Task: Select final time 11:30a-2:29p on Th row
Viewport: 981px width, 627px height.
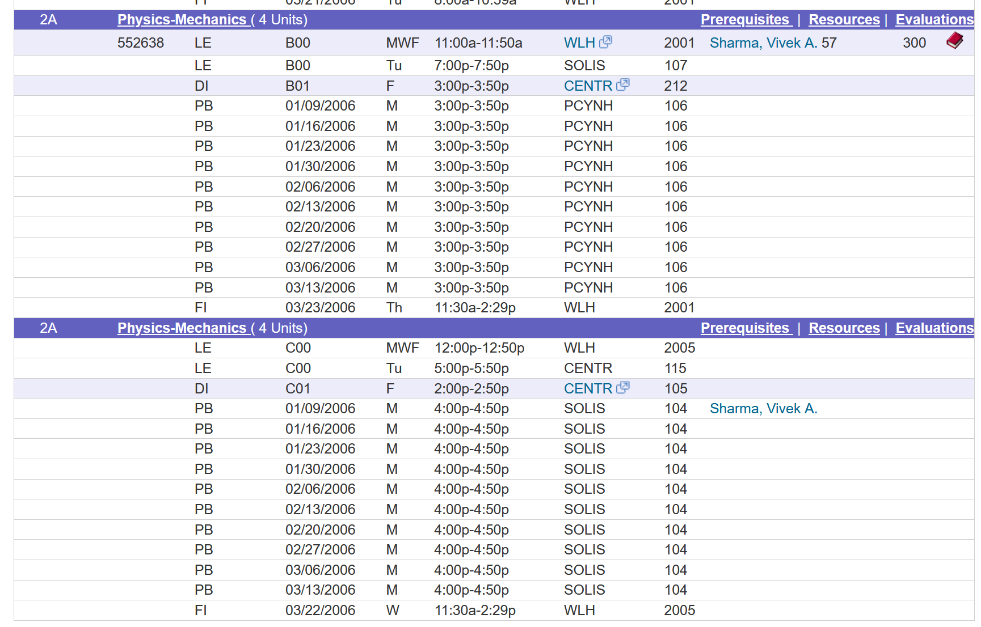Action: [475, 308]
